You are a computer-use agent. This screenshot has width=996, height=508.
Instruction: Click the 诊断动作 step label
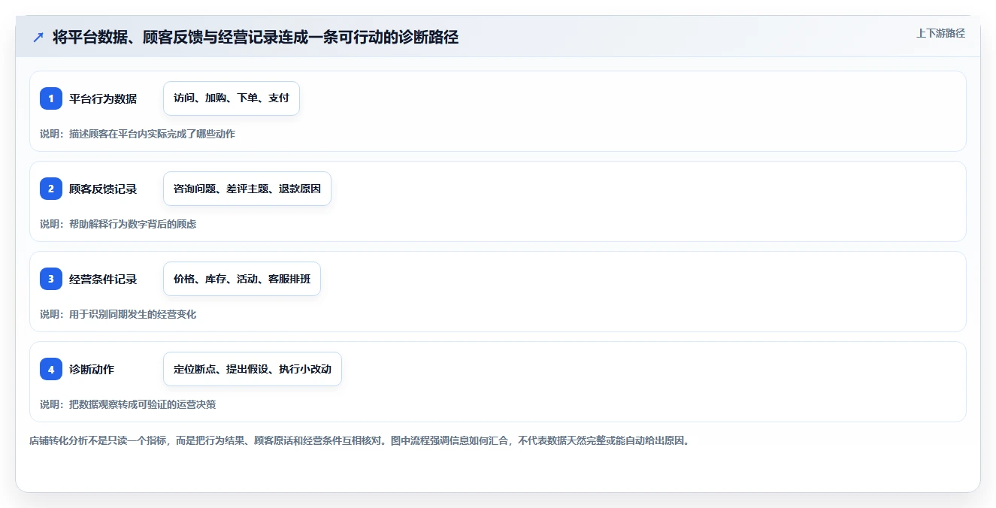click(x=92, y=369)
